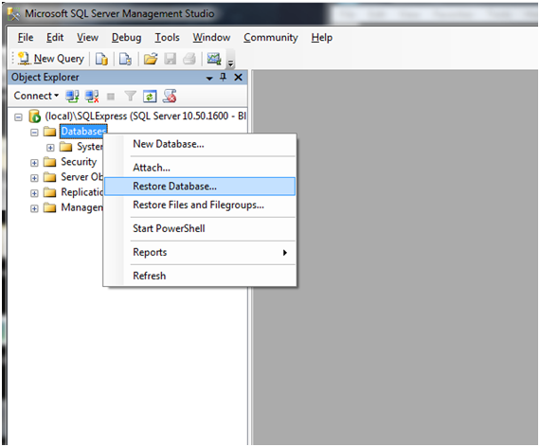This screenshot has width=540, height=447.
Task: Open the Tools menu
Action: (167, 37)
